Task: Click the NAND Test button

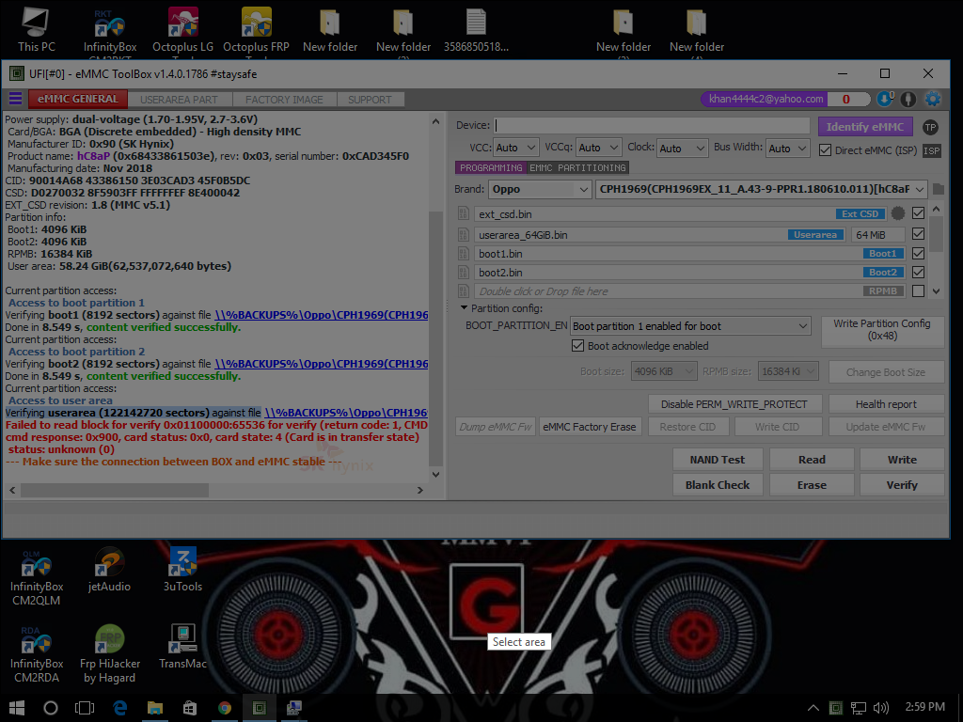Action: (717, 459)
